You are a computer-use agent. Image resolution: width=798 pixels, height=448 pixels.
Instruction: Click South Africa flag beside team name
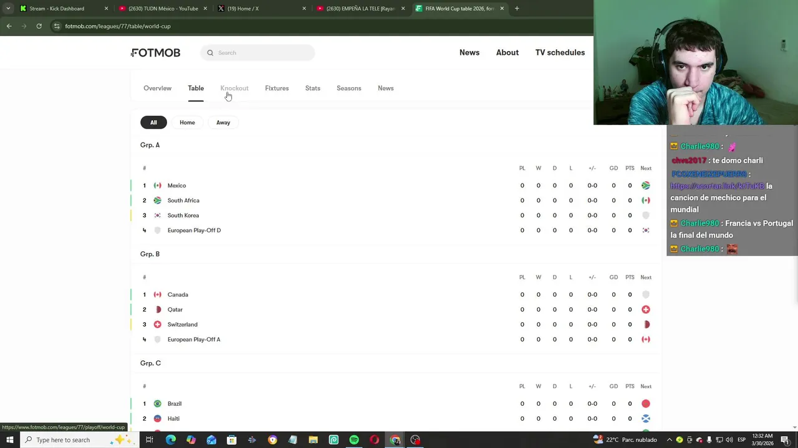tap(157, 200)
